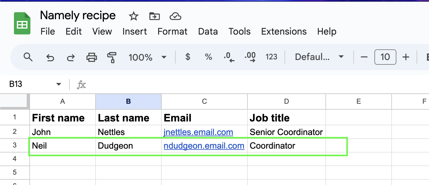
Task: Apply currency format using the dollar icon
Action: coord(188,57)
